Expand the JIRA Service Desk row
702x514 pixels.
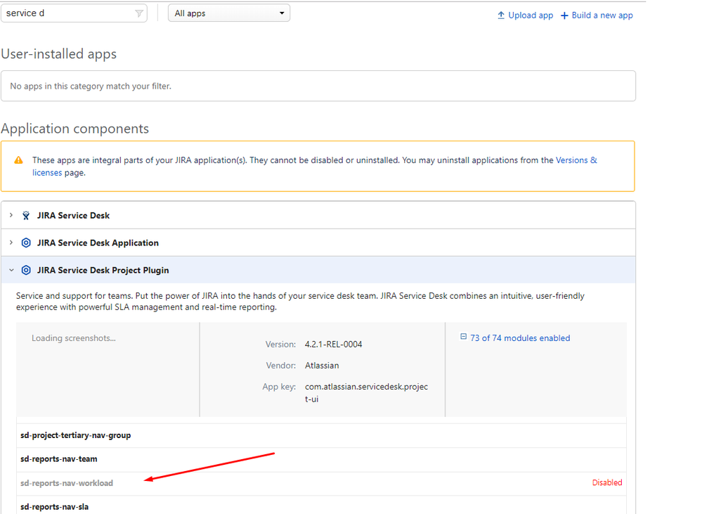11,215
